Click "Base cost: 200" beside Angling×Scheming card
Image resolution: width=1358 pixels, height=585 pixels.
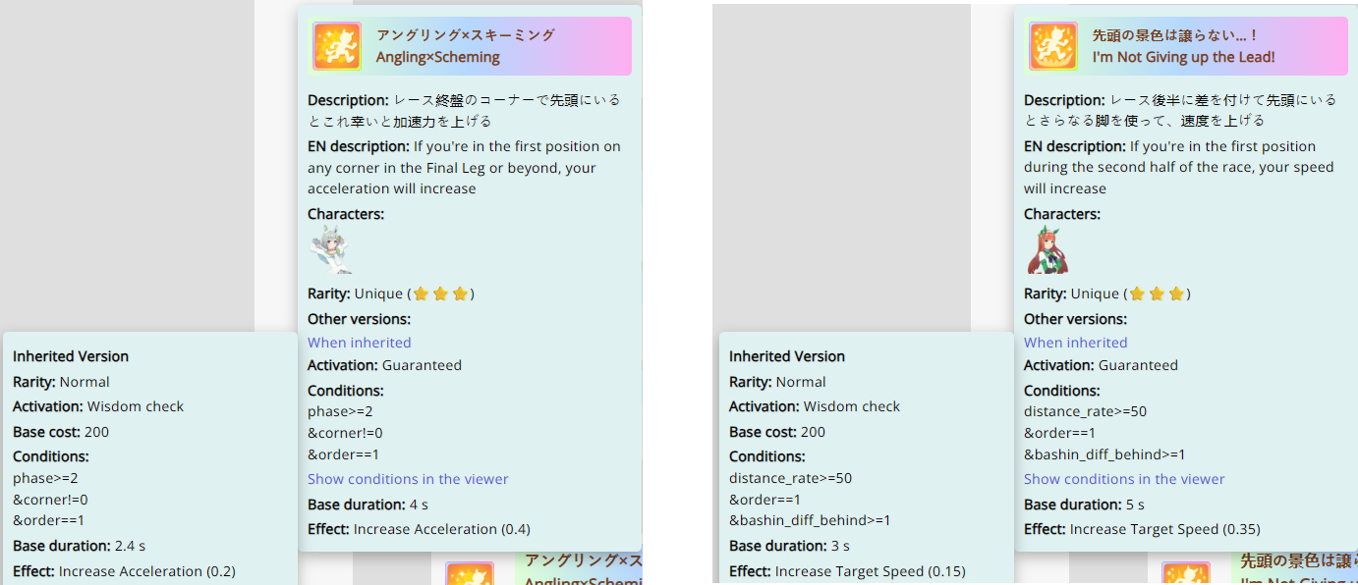point(61,432)
